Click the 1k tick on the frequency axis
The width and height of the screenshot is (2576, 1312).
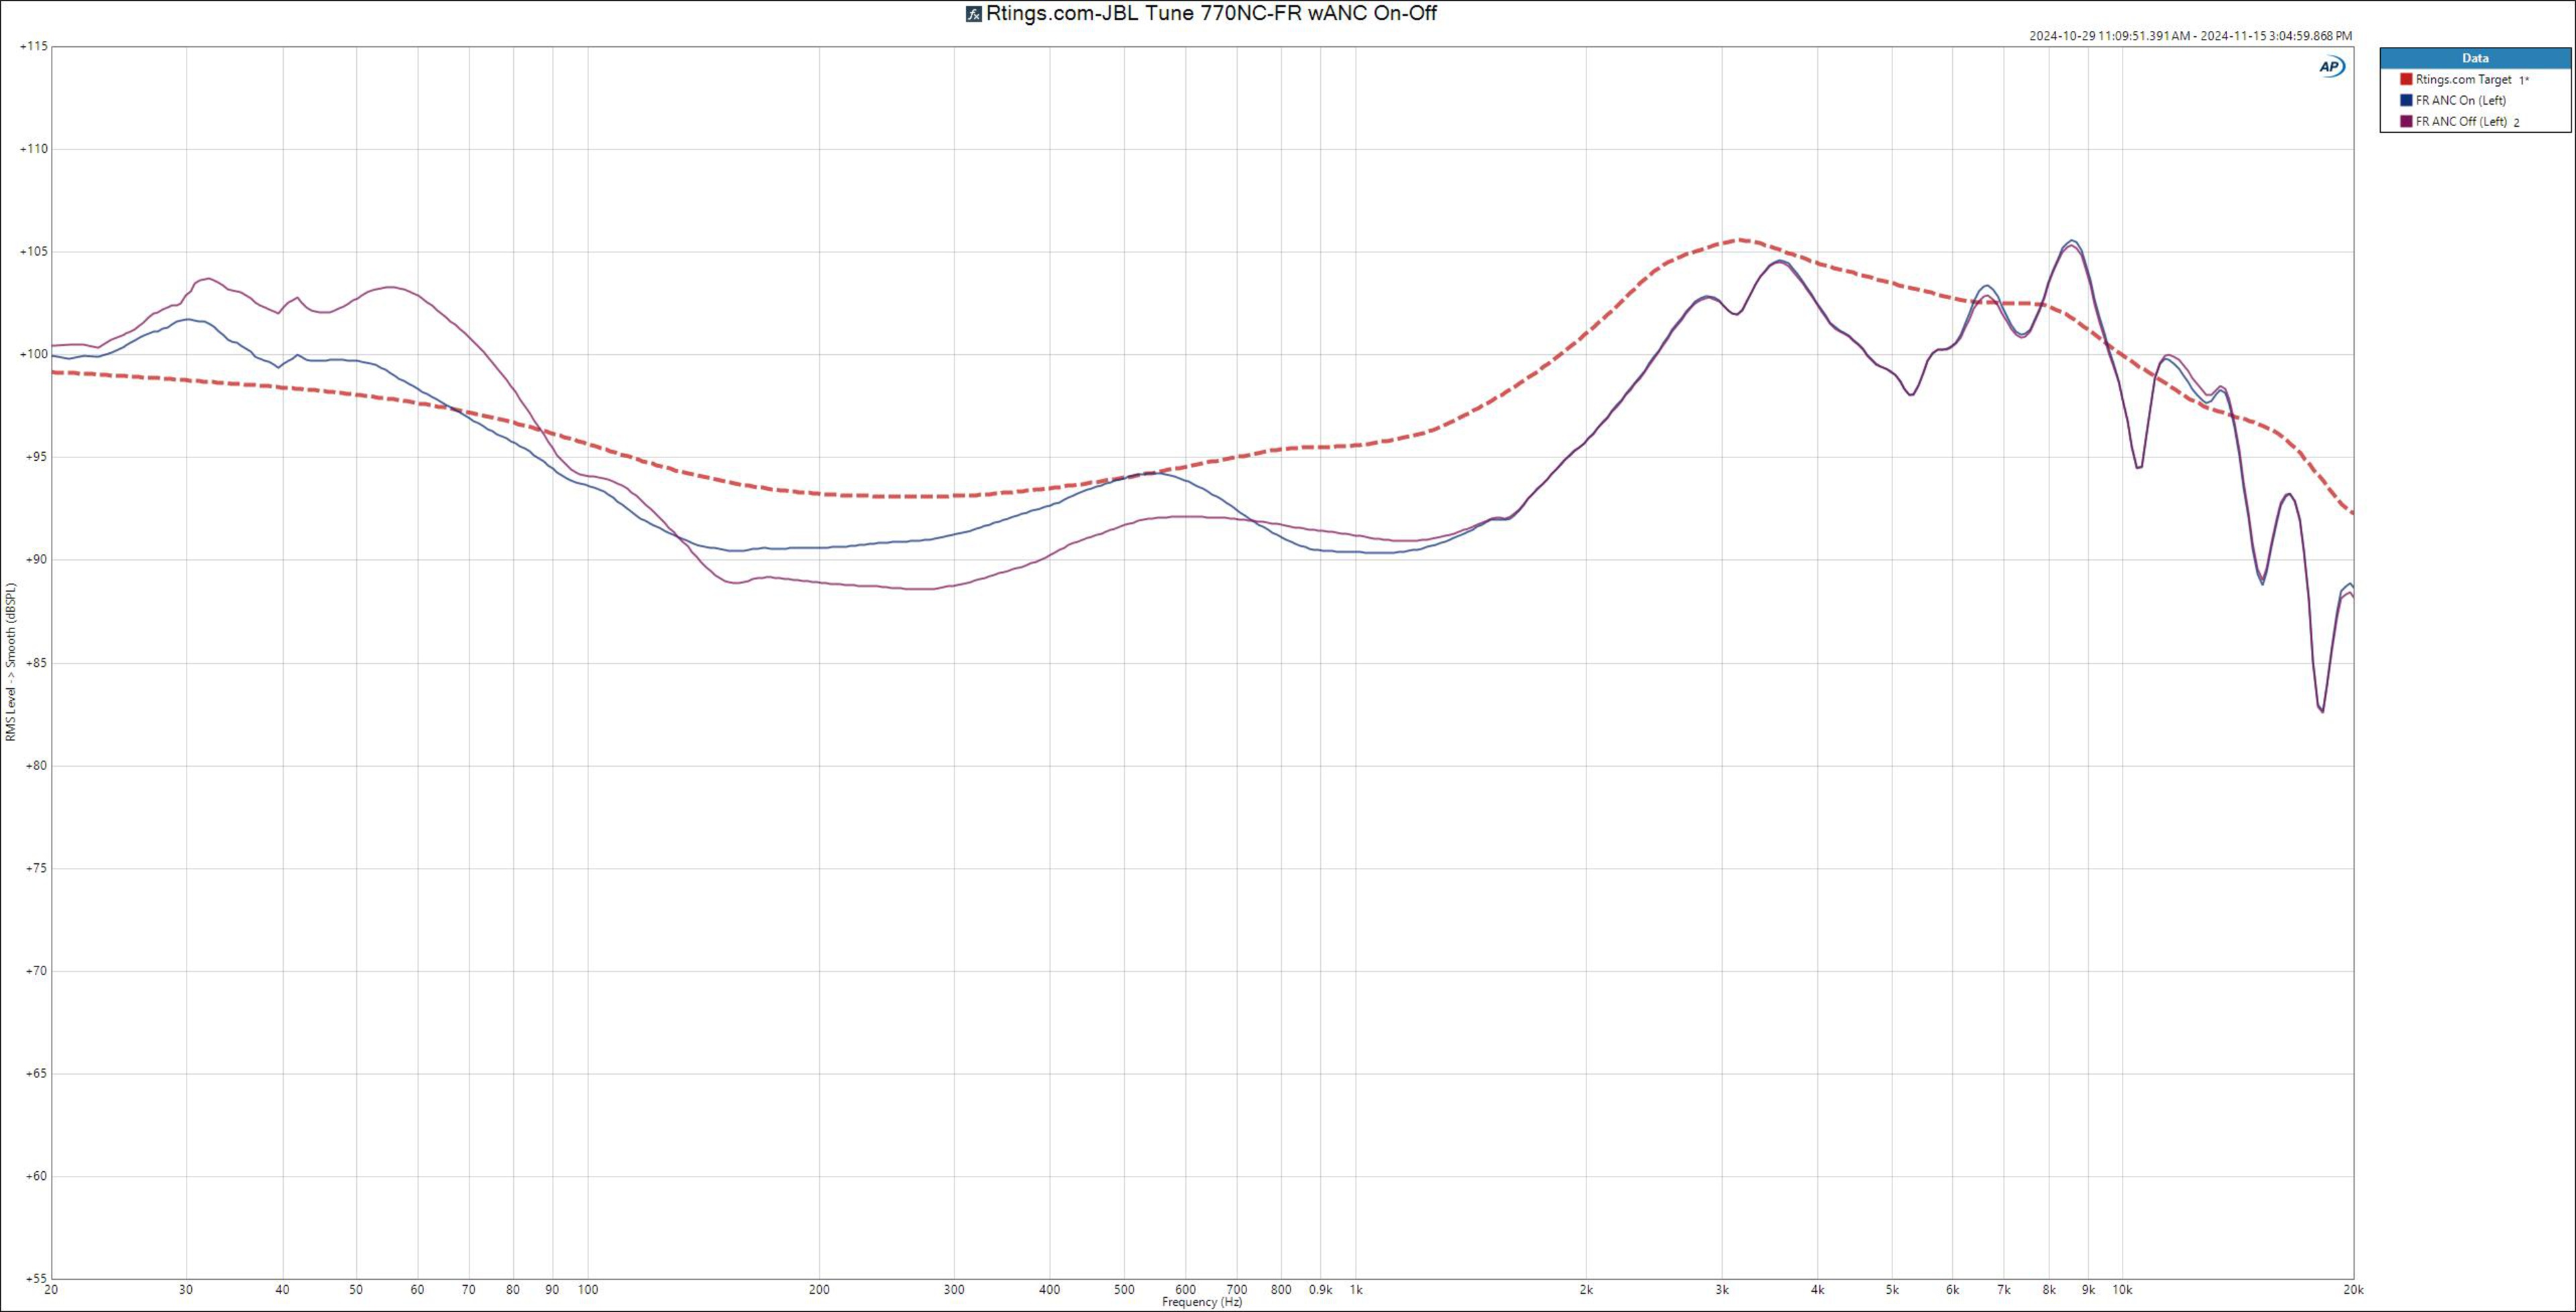[x=1356, y=1290]
